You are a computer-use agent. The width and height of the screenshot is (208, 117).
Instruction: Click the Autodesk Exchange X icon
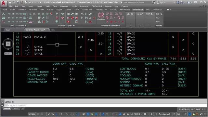(178, 2)
